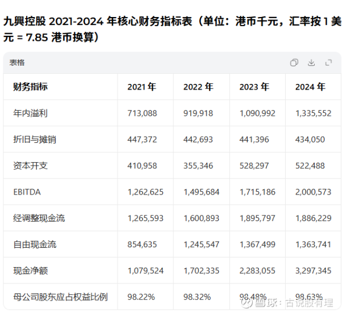Click the value 1,895,797

tap(257, 218)
